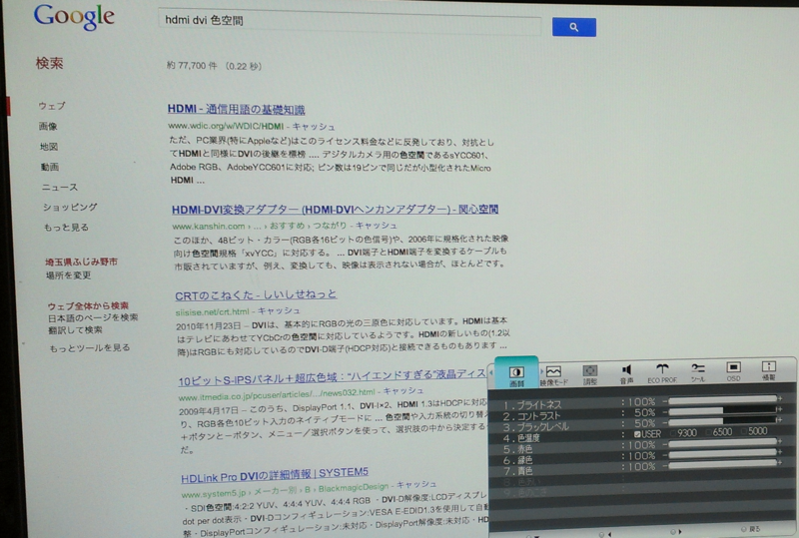Select ショッピング in Google sidebar
Screen dimensions: 799x538
pyautogui.click(x=70, y=207)
